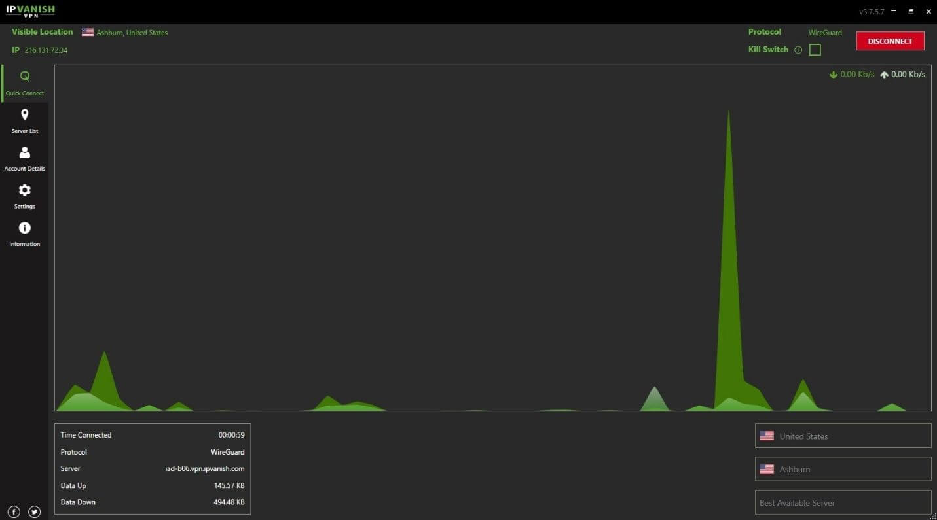The image size is (937, 520).
Task: Minimize the IPVanish window
Action: 894,11
